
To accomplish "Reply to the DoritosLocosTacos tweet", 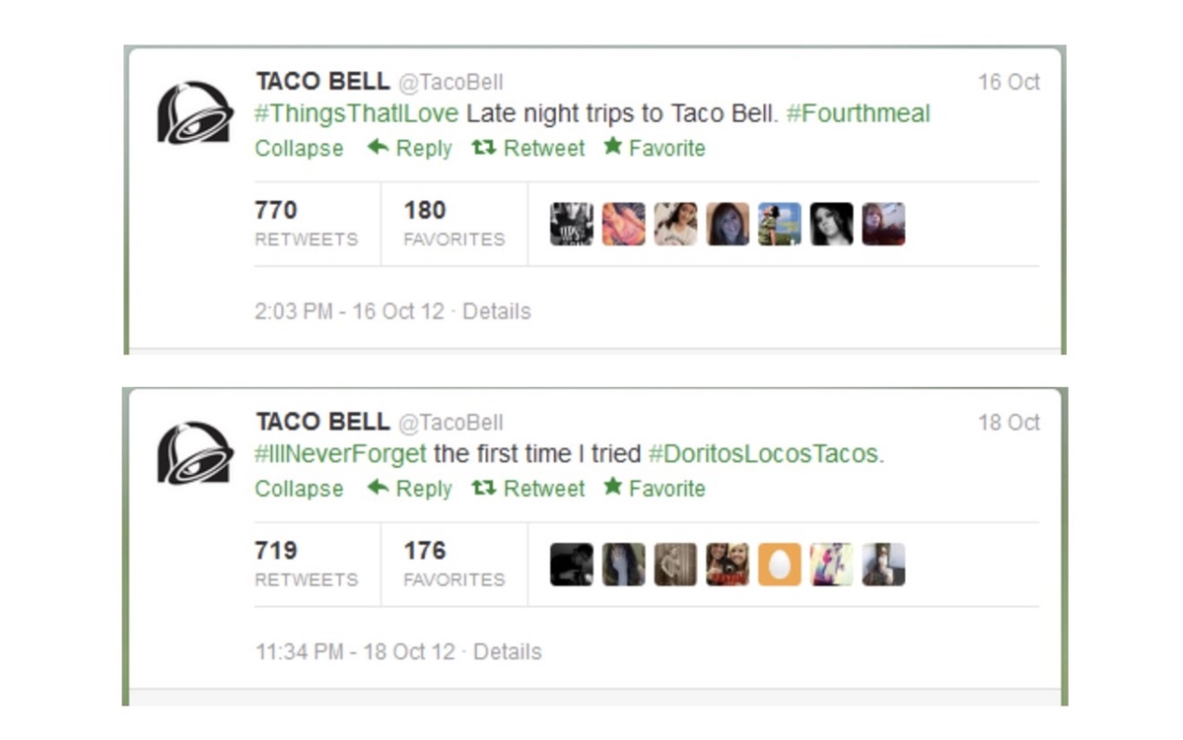I will 410,489.
